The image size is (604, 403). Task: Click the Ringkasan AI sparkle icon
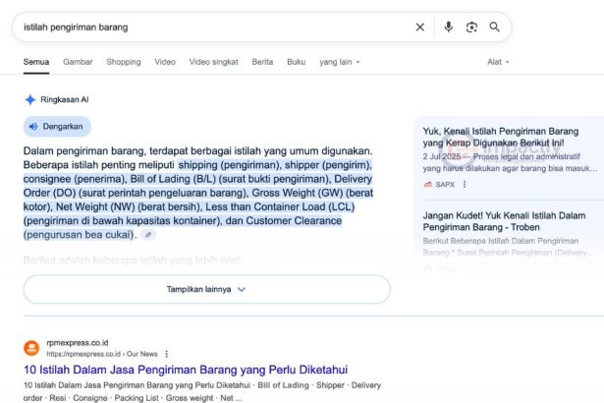[x=30, y=99]
